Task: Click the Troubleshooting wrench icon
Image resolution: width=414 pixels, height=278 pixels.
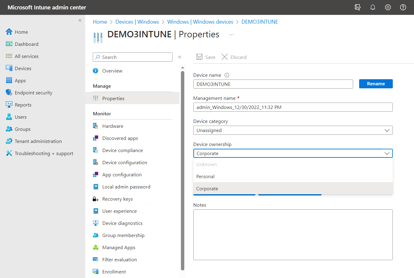Action: point(9,153)
